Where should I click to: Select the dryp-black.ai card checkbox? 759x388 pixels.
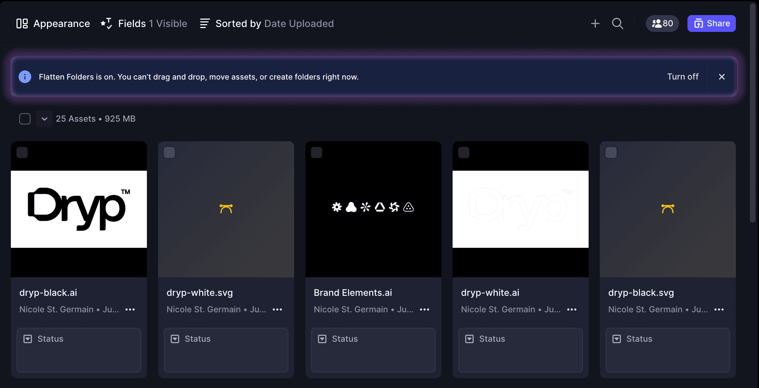(22, 152)
